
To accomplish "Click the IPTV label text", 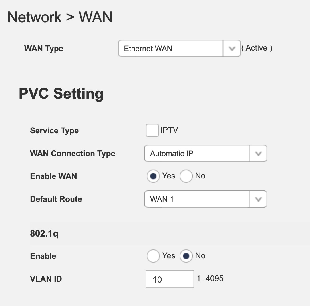I will coord(169,130).
